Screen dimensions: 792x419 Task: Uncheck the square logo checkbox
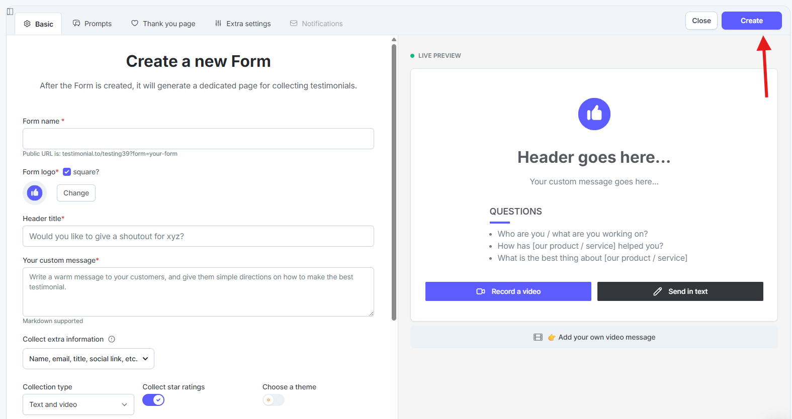[x=67, y=172]
